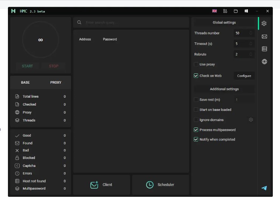Open the globe tab in right sidebar
This screenshot has width=280, height=204.
(264, 62)
